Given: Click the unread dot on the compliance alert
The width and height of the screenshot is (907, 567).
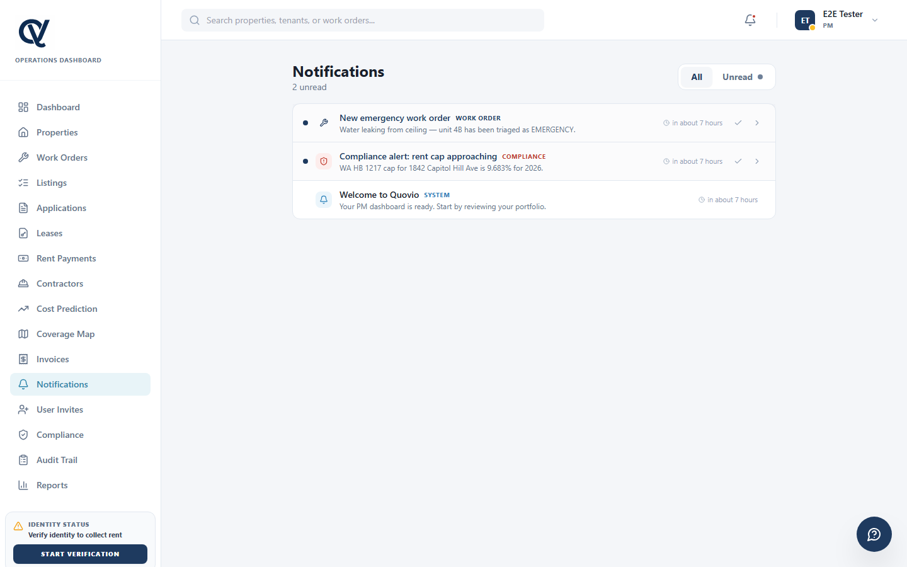Looking at the screenshot, I should (x=305, y=161).
